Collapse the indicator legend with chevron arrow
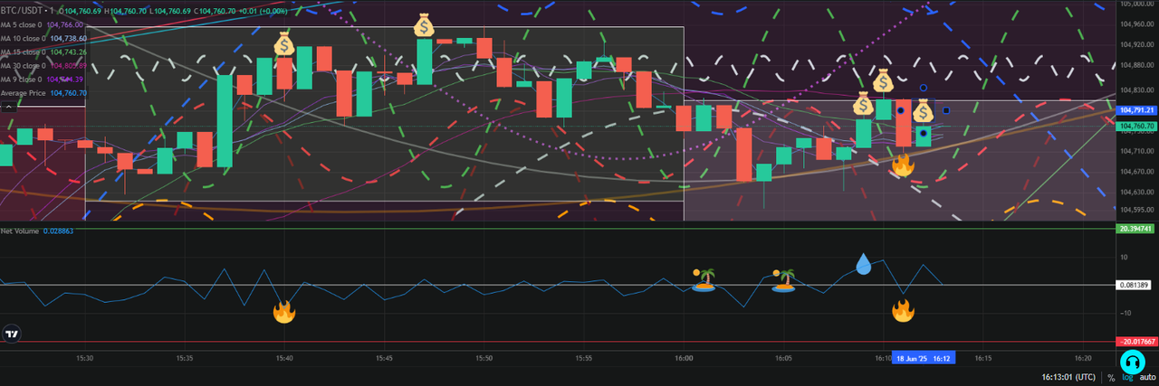This screenshot has height=386, width=1159. tap(7, 106)
